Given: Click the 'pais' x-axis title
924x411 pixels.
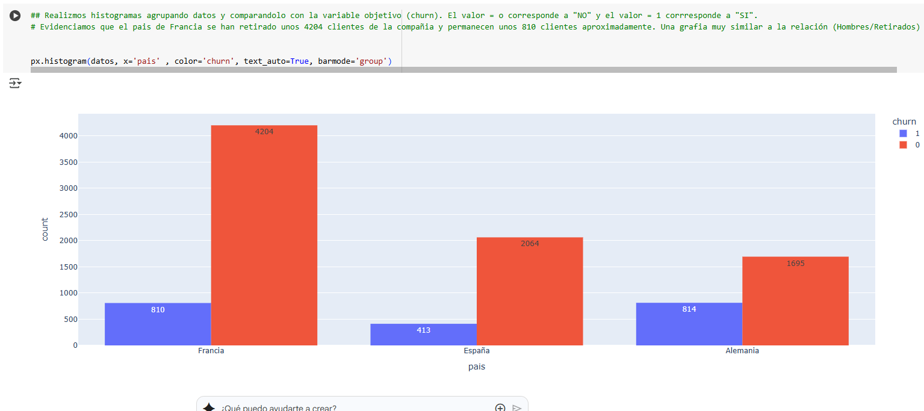Looking at the screenshot, I should pyautogui.click(x=477, y=366).
